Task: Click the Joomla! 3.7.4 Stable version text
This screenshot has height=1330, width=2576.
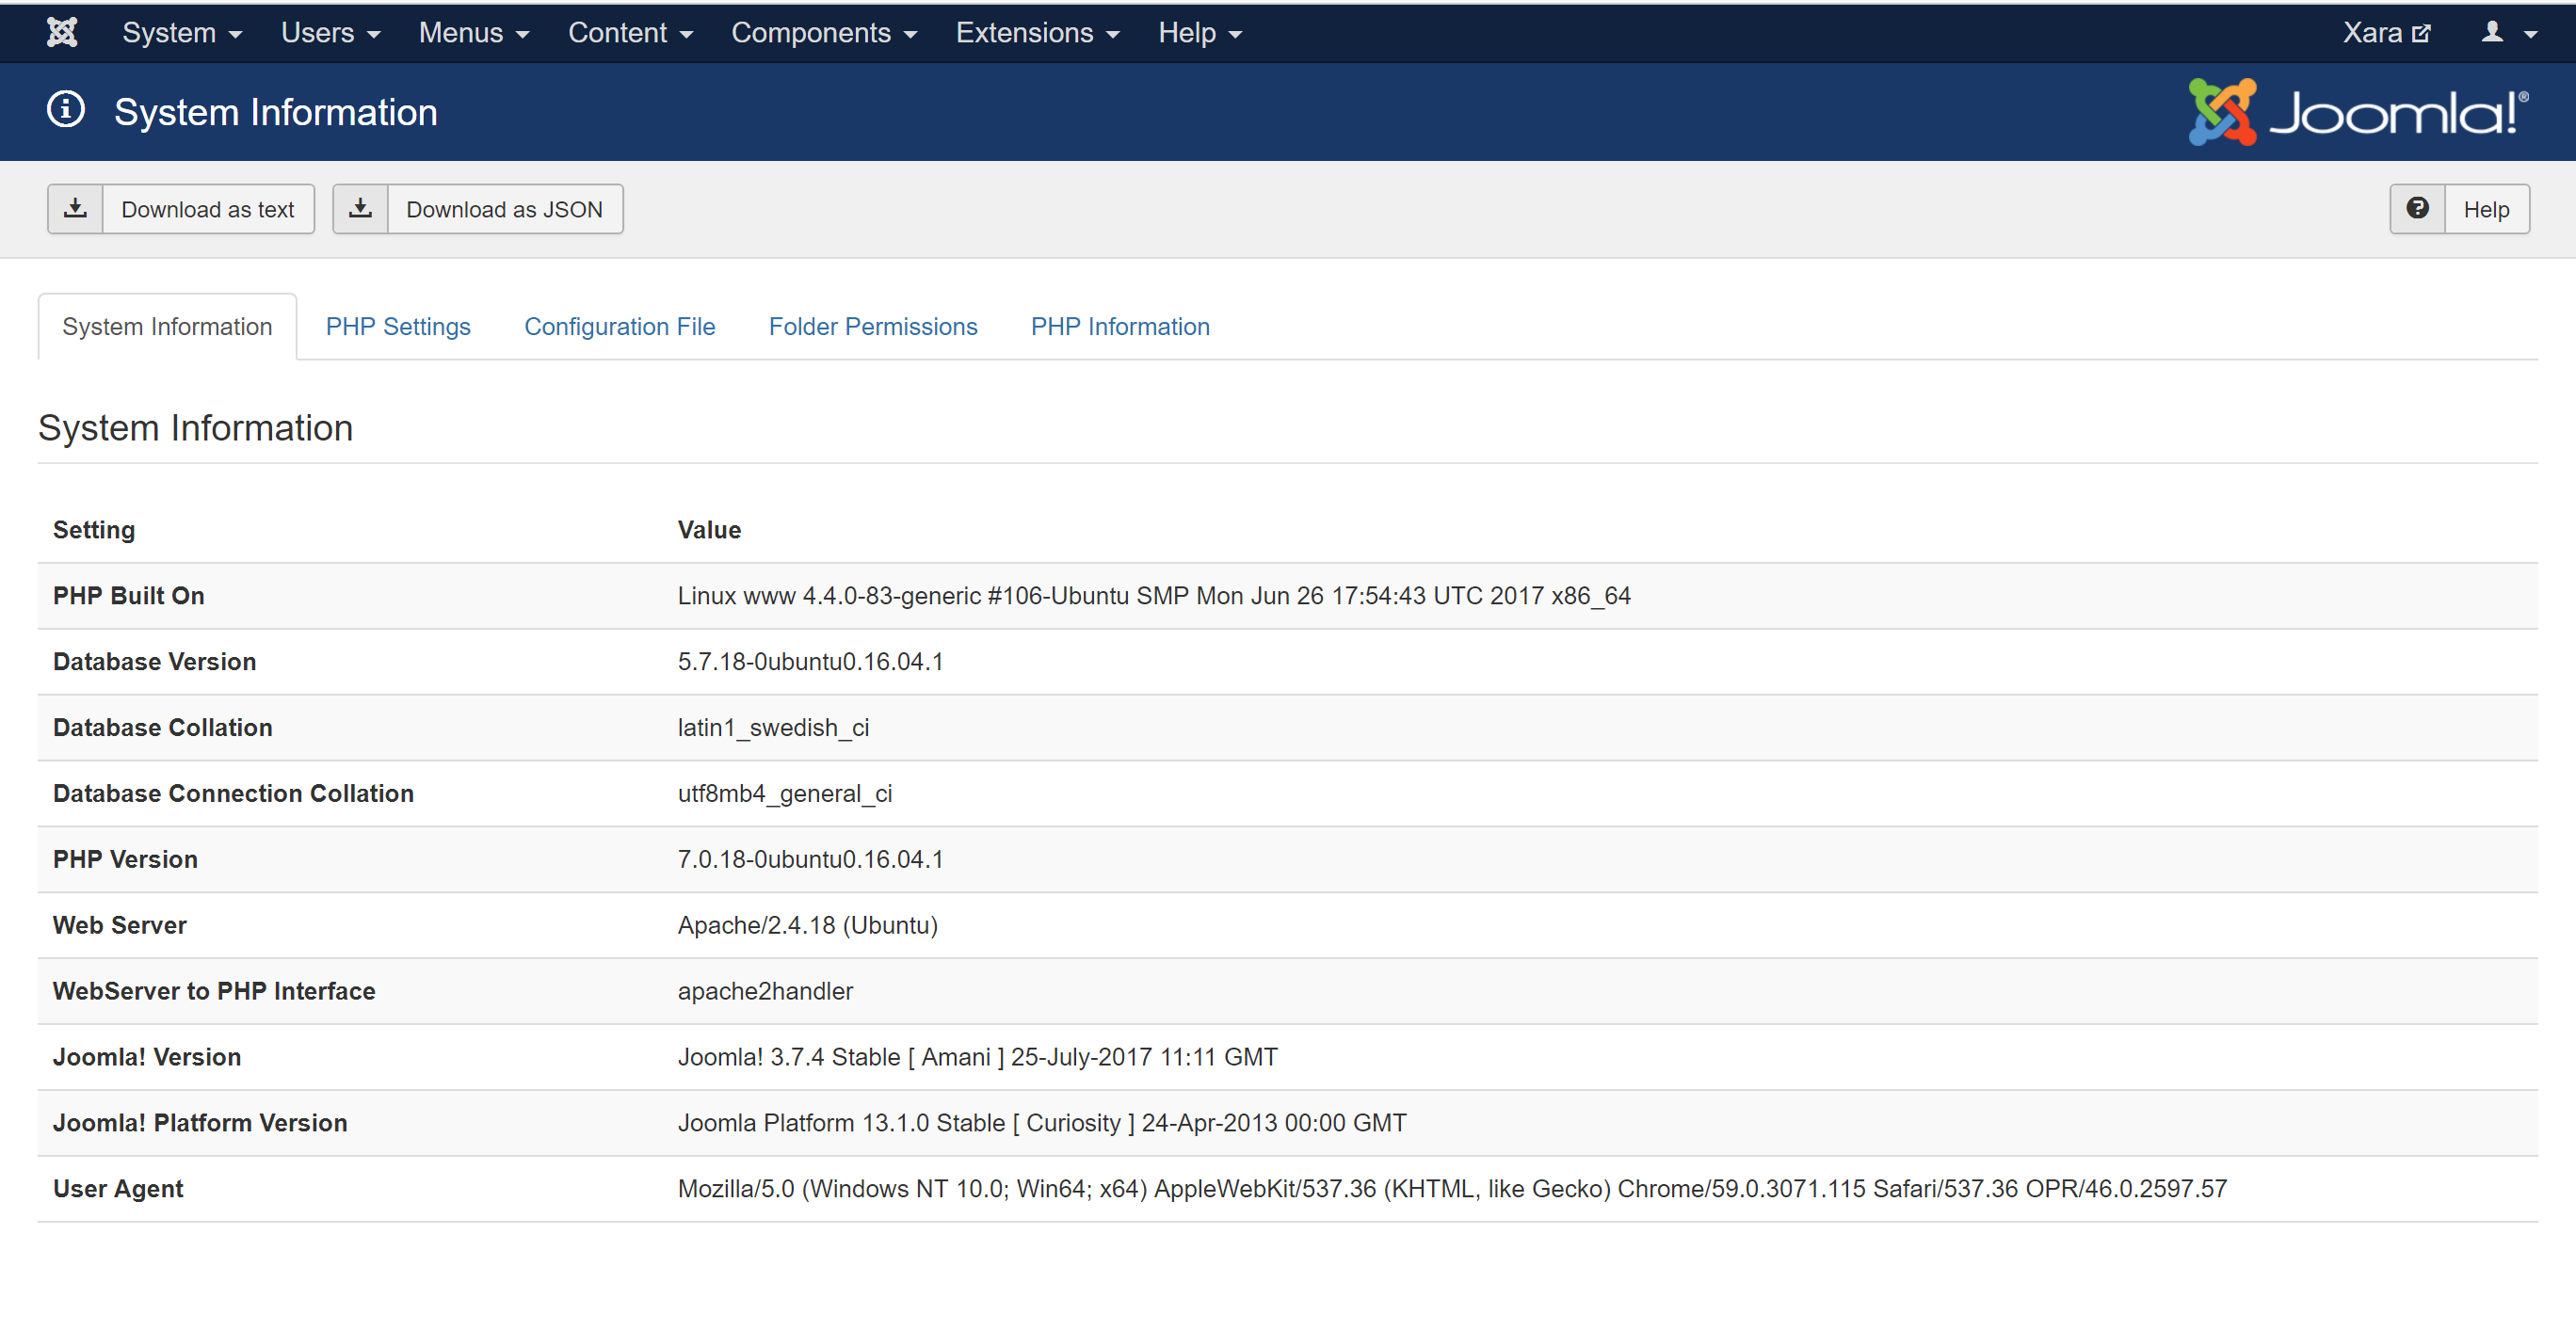Action: coord(978,1058)
